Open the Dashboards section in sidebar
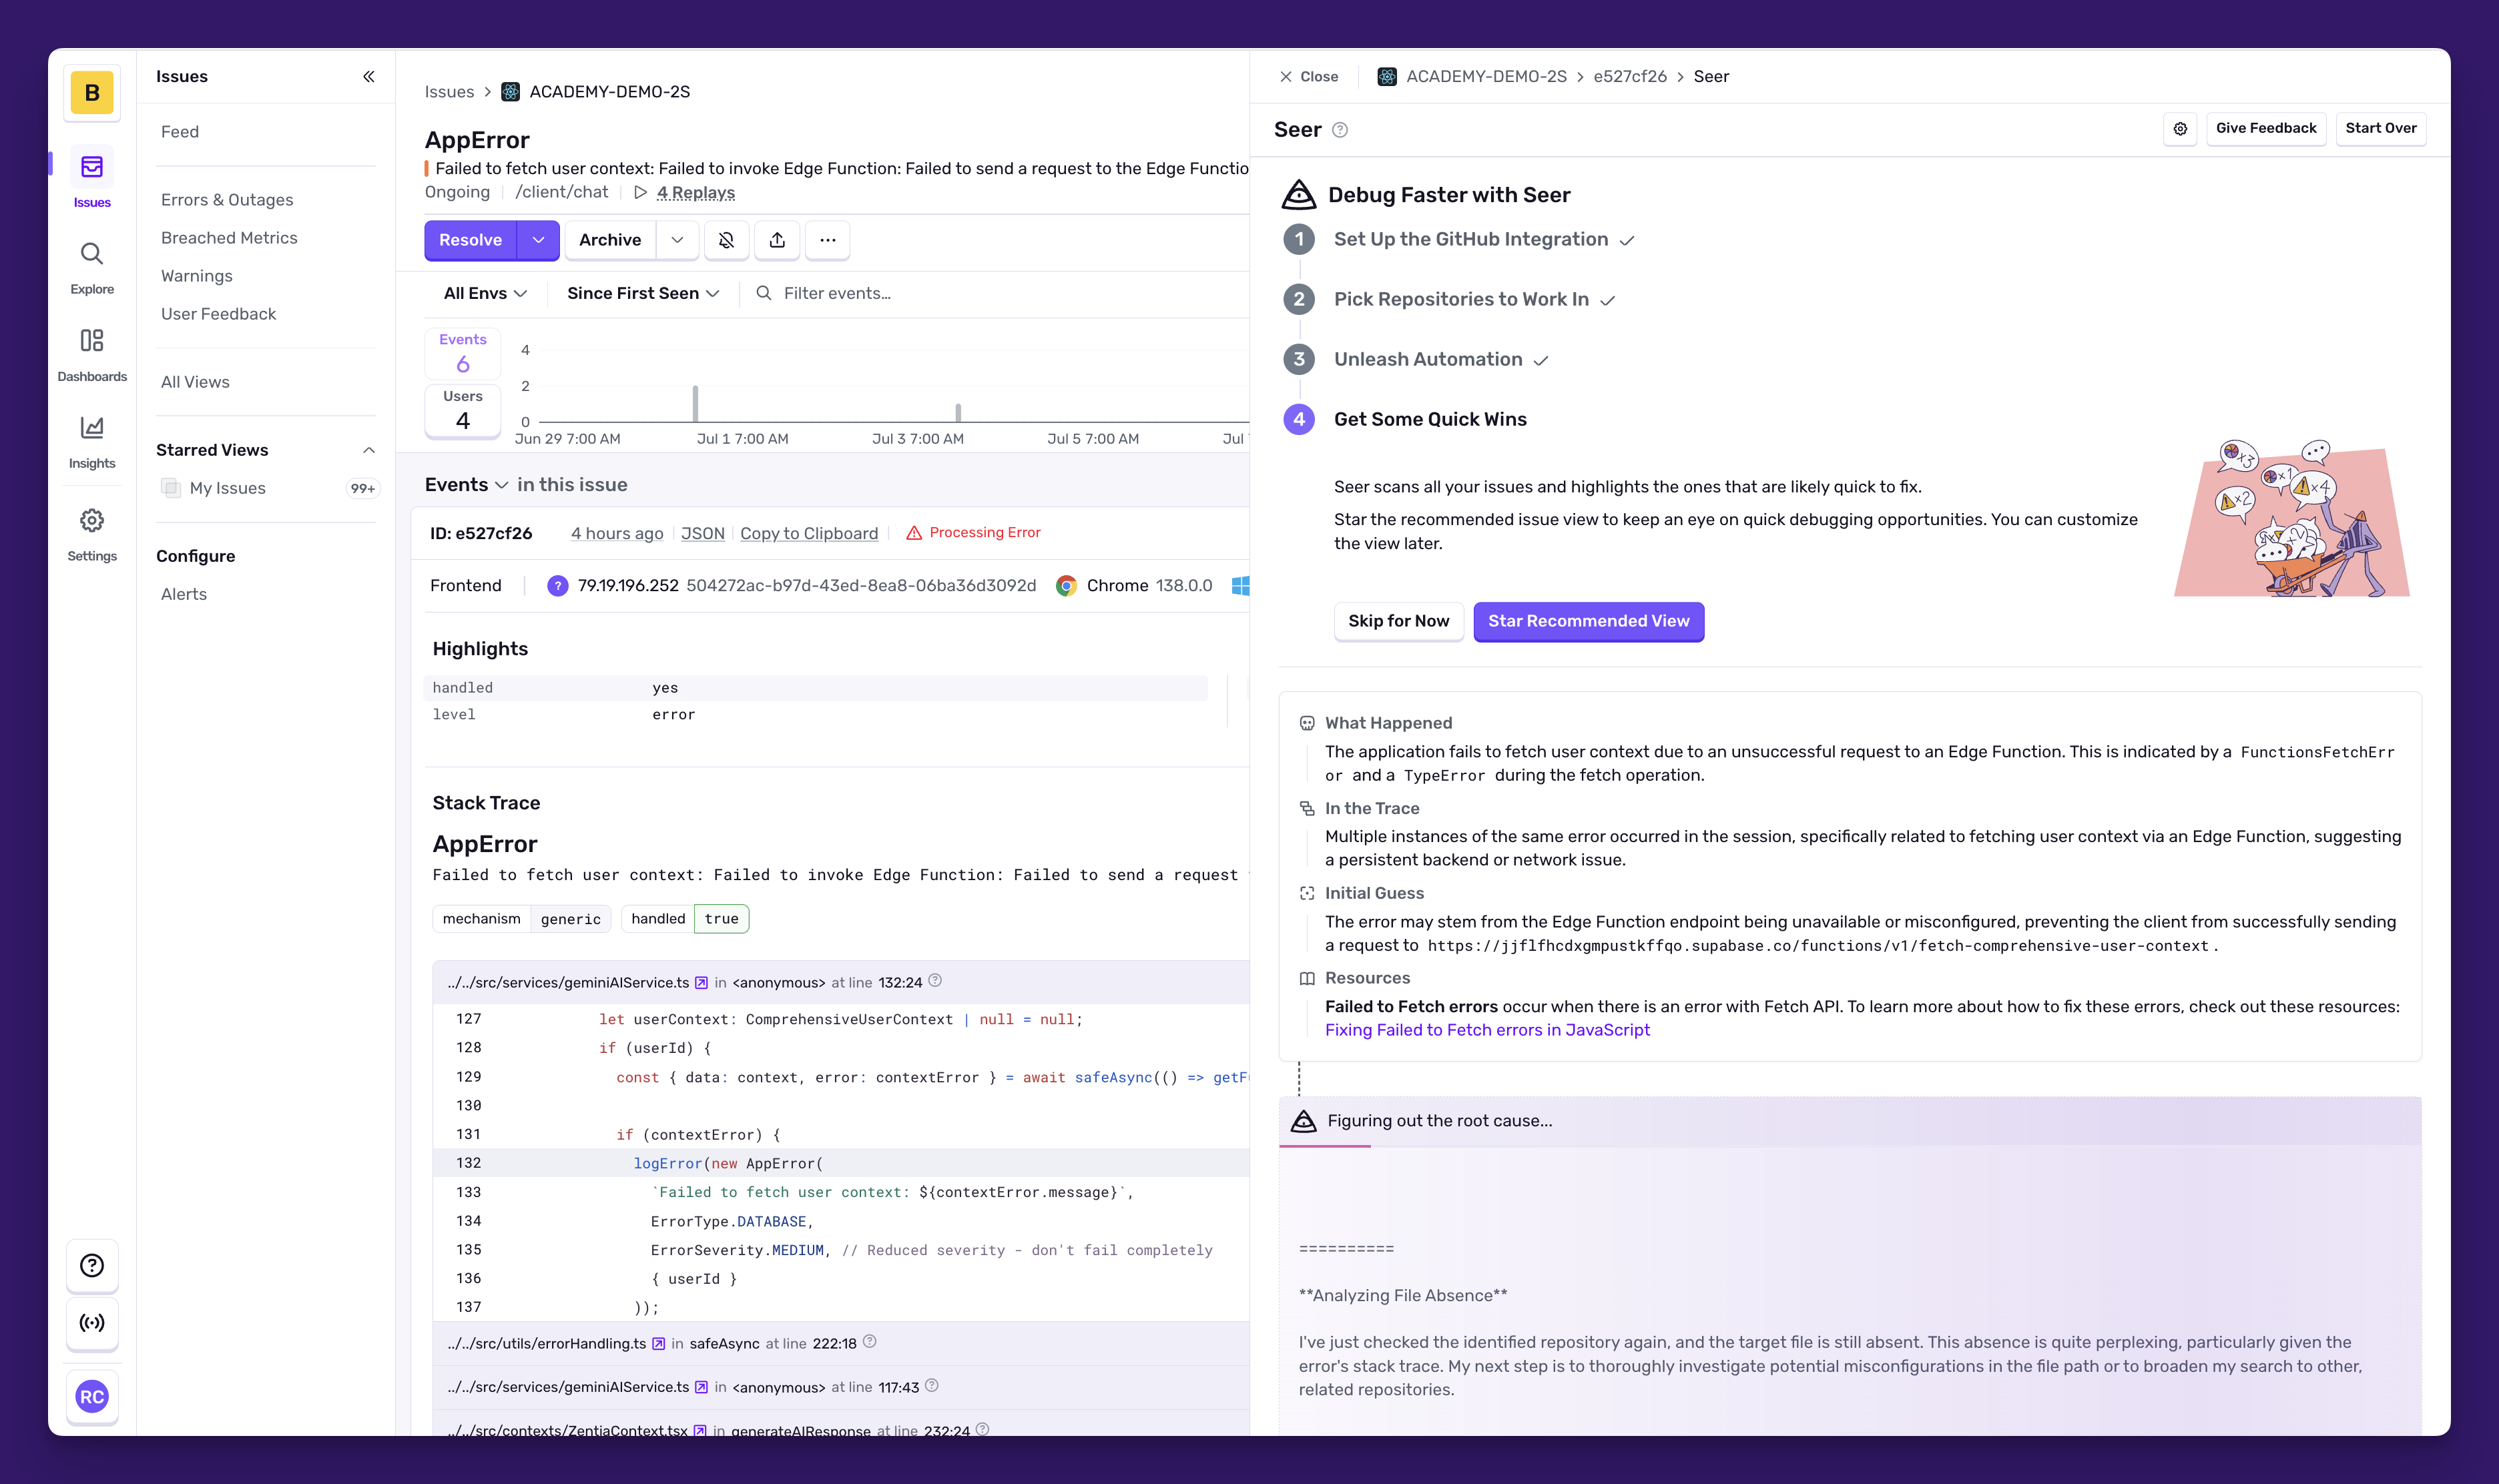Image resolution: width=2499 pixels, height=1484 pixels. 92,355
